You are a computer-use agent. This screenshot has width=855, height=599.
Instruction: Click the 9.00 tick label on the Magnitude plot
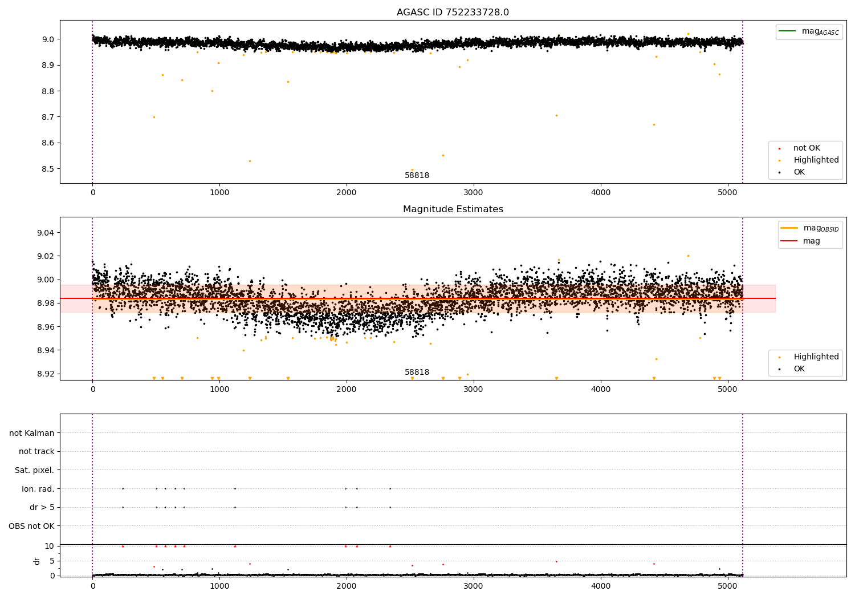[46, 280]
